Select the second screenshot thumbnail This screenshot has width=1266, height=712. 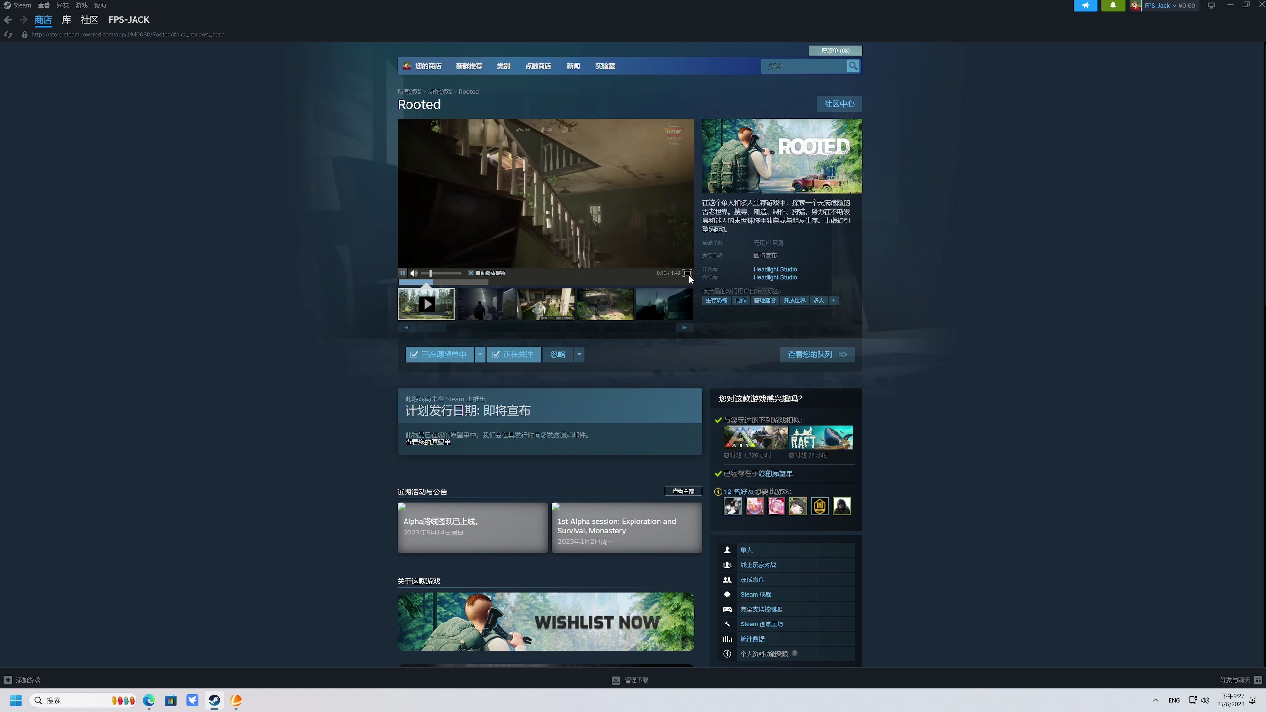click(486, 304)
